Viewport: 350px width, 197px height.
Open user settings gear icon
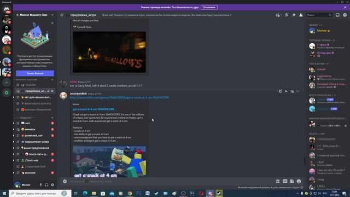pyautogui.click(x=52, y=185)
